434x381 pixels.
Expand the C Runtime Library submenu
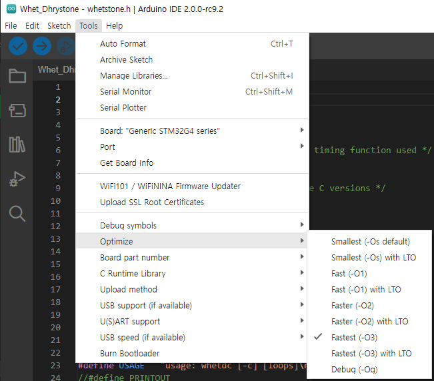192,274
